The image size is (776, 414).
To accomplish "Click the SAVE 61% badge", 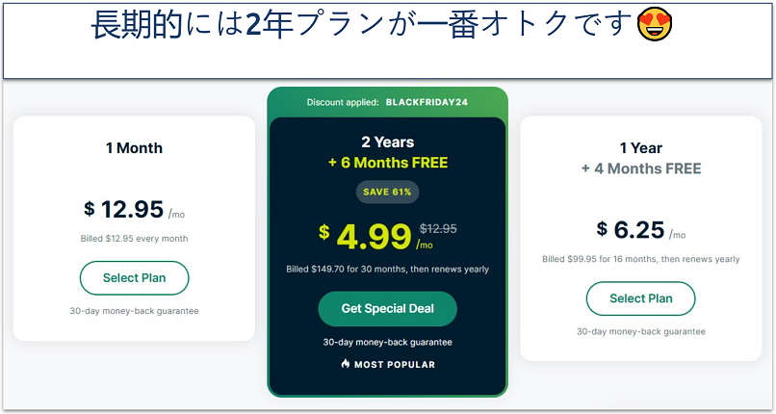I will pos(387,192).
